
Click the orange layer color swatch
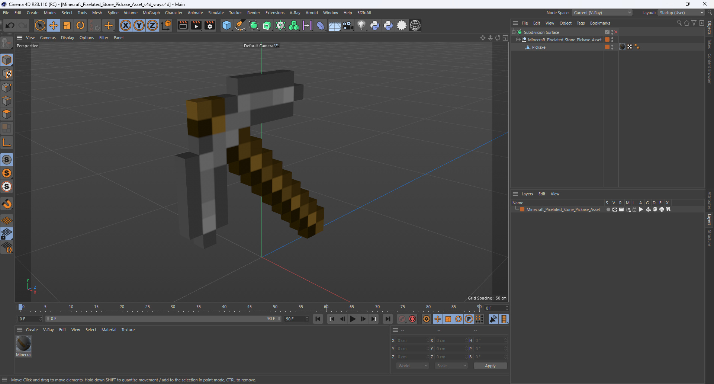[522, 209]
